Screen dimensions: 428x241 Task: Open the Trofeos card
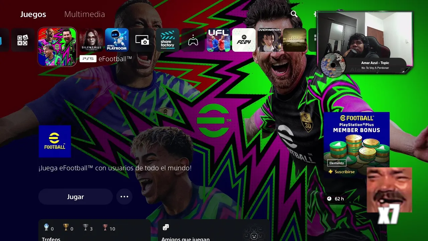[94, 230]
